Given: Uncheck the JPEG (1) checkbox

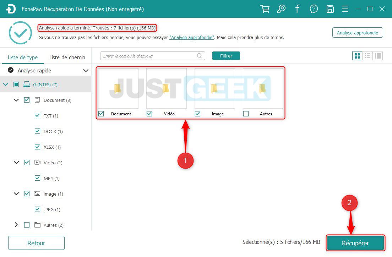Looking at the screenshot, I should (x=37, y=209).
